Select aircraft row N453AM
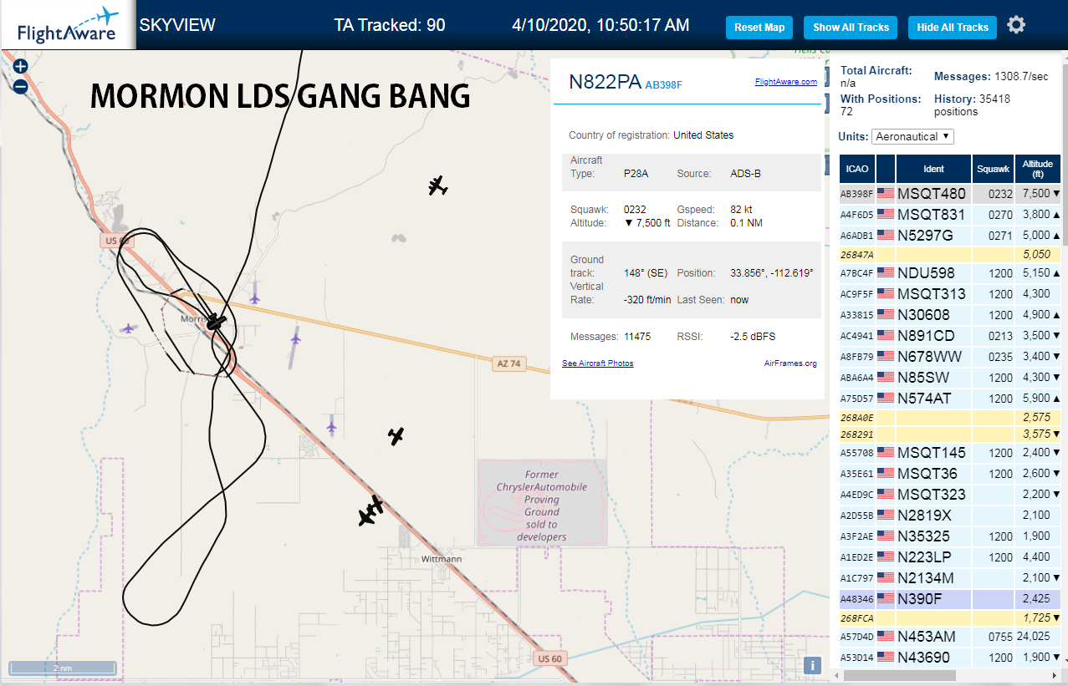Screen dimensions: 1068x686 click(950, 637)
